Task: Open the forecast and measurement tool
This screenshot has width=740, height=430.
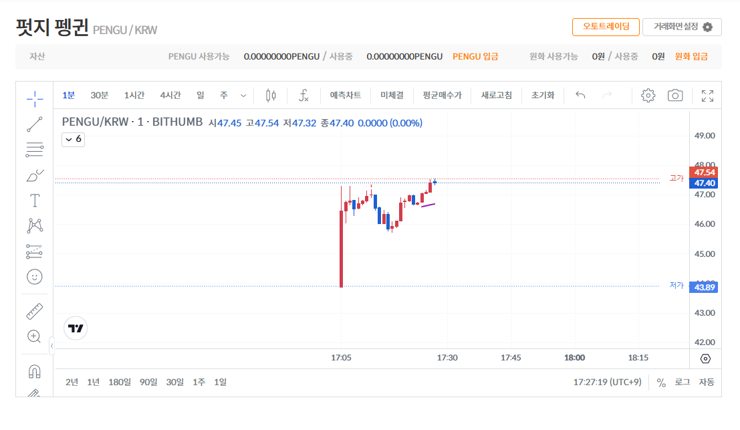Action: coord(35,251)
